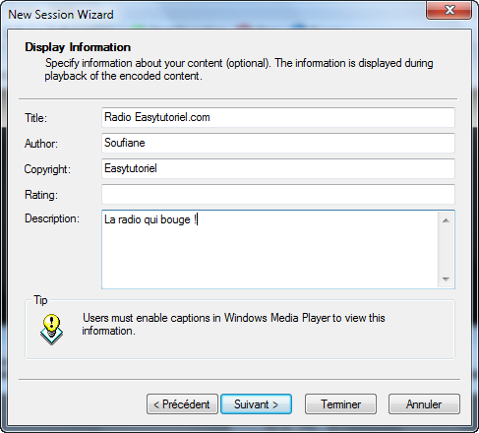Click the Description label

click(x=52, y=218)
